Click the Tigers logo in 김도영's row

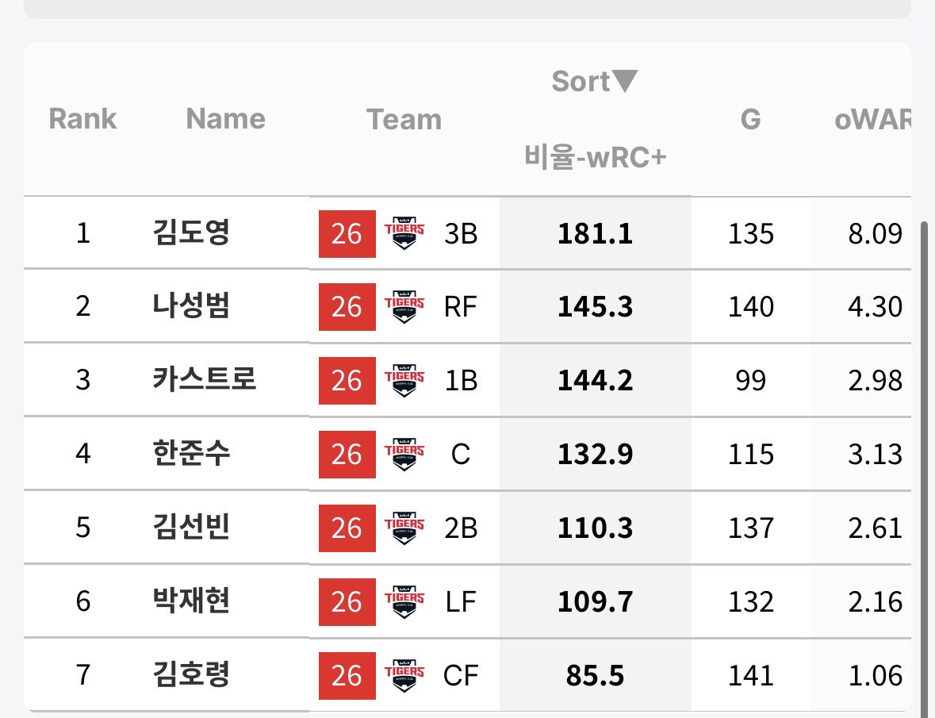(x=404, y=233)
